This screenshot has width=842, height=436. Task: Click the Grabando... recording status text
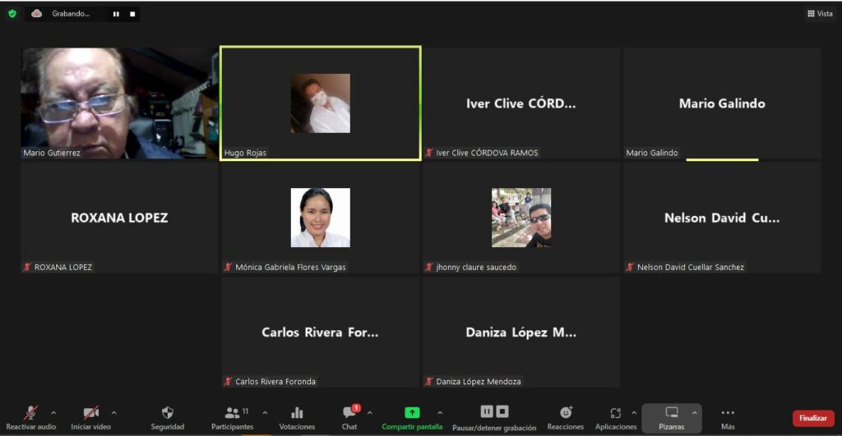coord(71,13)
